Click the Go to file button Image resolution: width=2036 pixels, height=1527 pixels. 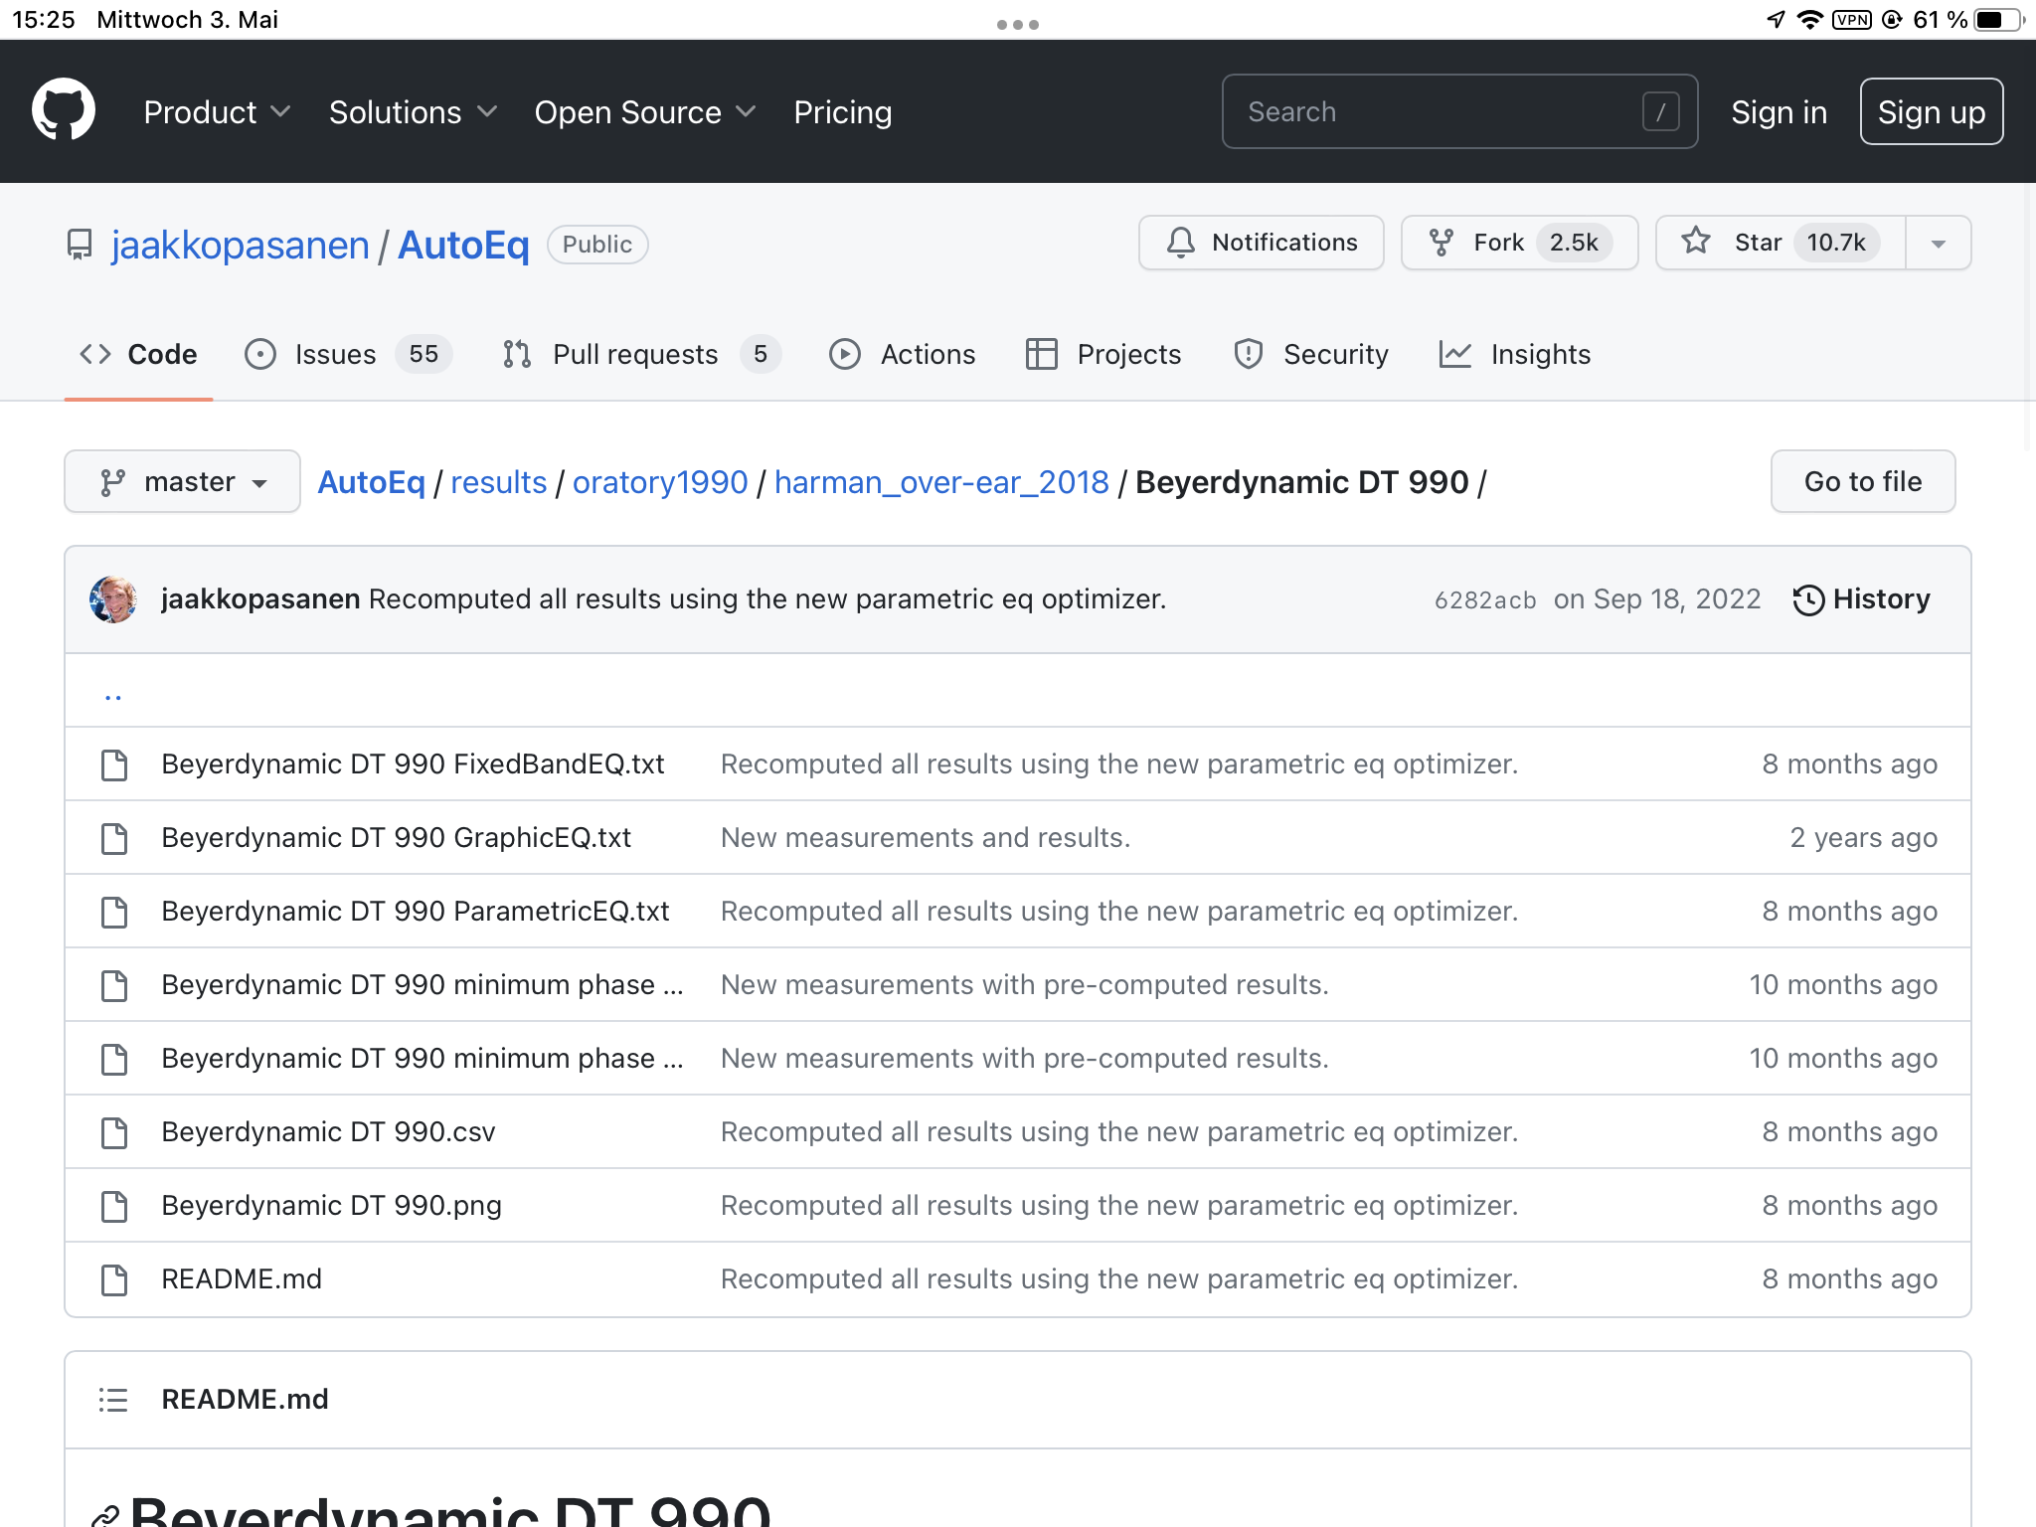tap(1863, 481)
